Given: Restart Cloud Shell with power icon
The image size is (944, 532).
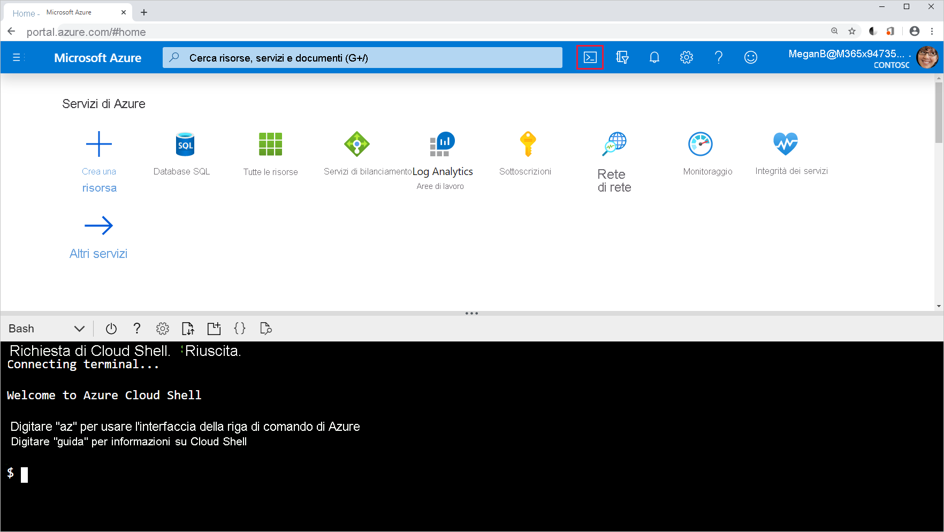Looking at the screenshot, I should click(x=111, y=329).
